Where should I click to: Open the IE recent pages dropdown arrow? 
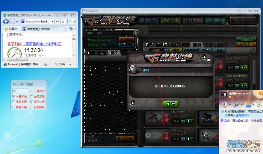(x=17, y=22)
